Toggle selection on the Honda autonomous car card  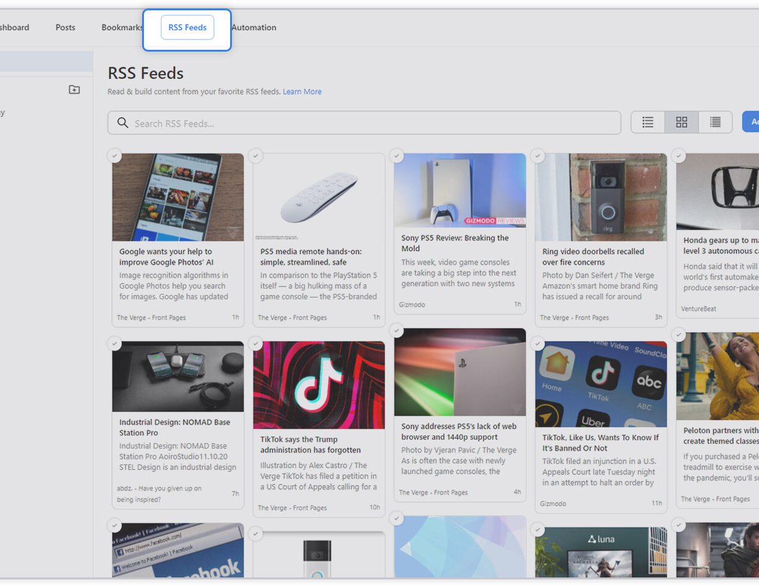pos(679,156)
